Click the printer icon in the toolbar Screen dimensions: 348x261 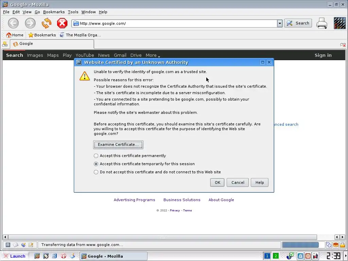pyautogui.click(x=322, y=23)
